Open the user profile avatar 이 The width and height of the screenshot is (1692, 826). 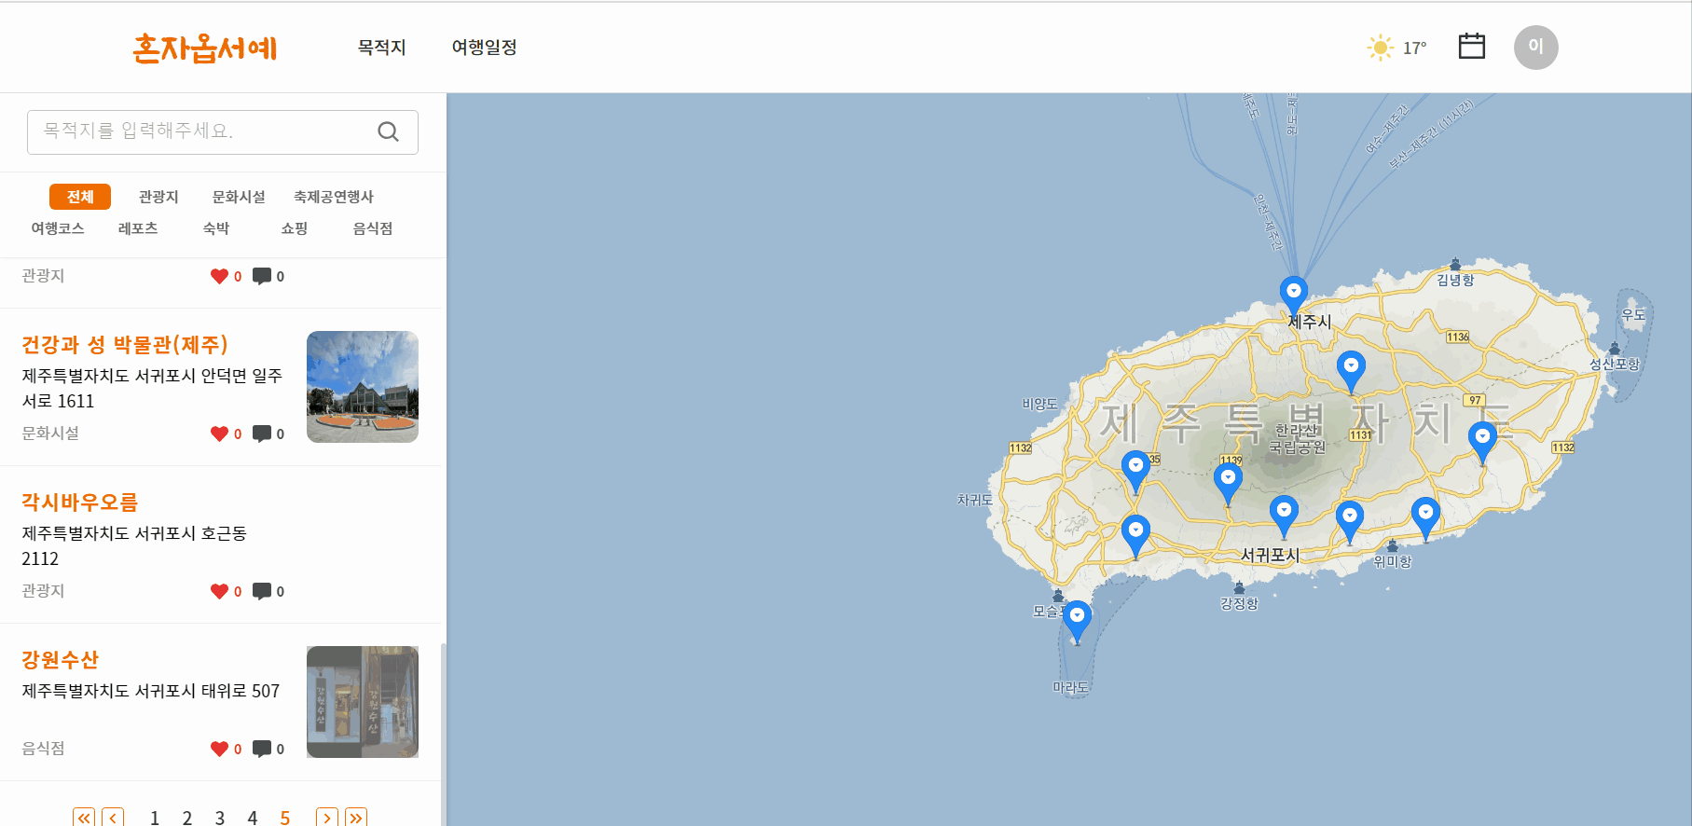pos(1535,47)
